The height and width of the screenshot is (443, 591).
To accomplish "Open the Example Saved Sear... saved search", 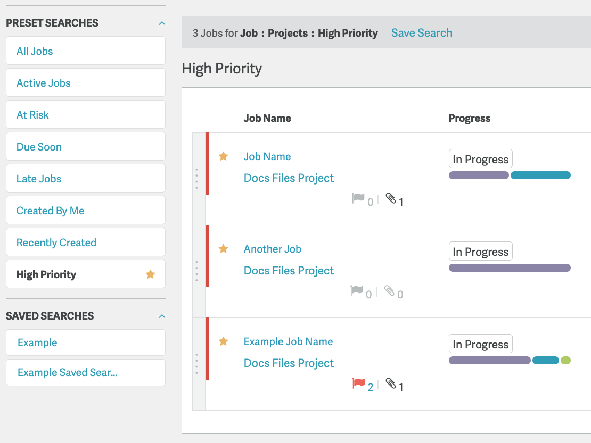I will (86, 373).
